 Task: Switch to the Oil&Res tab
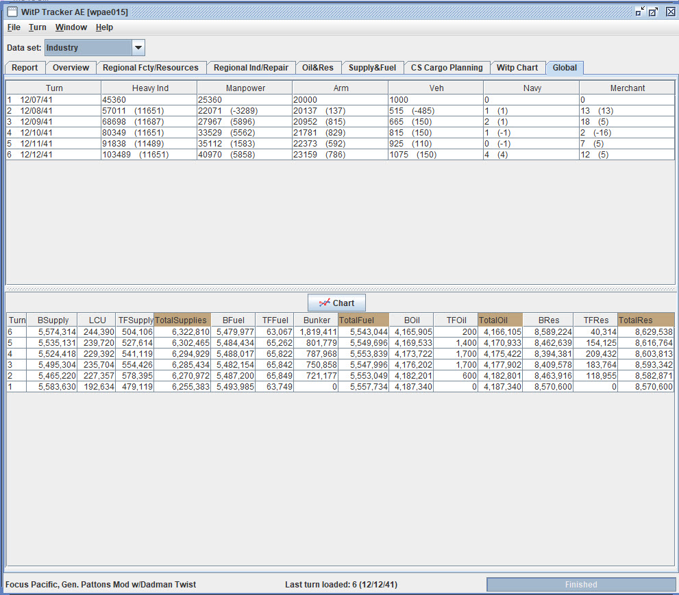(318, 68)
